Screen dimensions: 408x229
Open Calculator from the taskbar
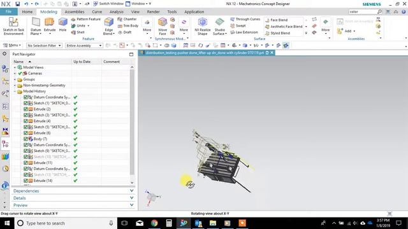coord(169,223)
